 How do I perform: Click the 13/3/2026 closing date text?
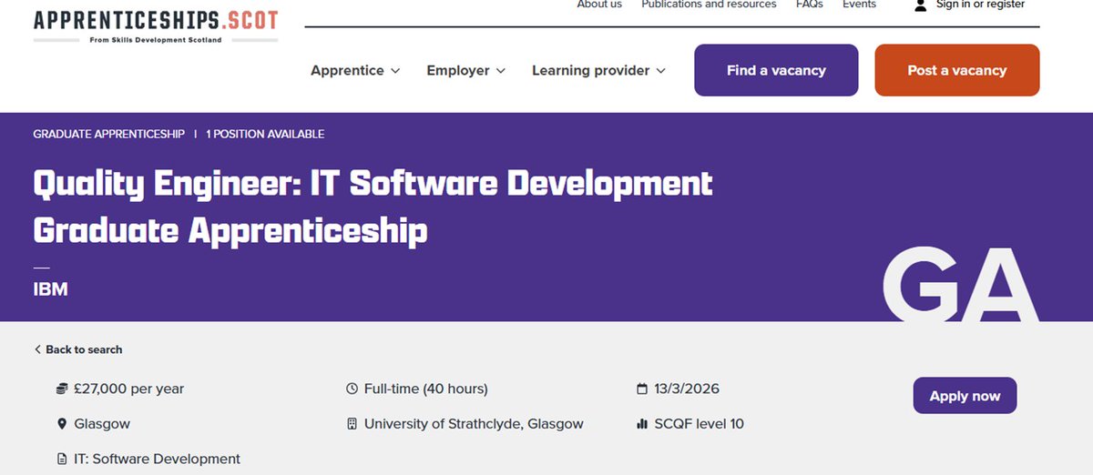click(687, 389)
